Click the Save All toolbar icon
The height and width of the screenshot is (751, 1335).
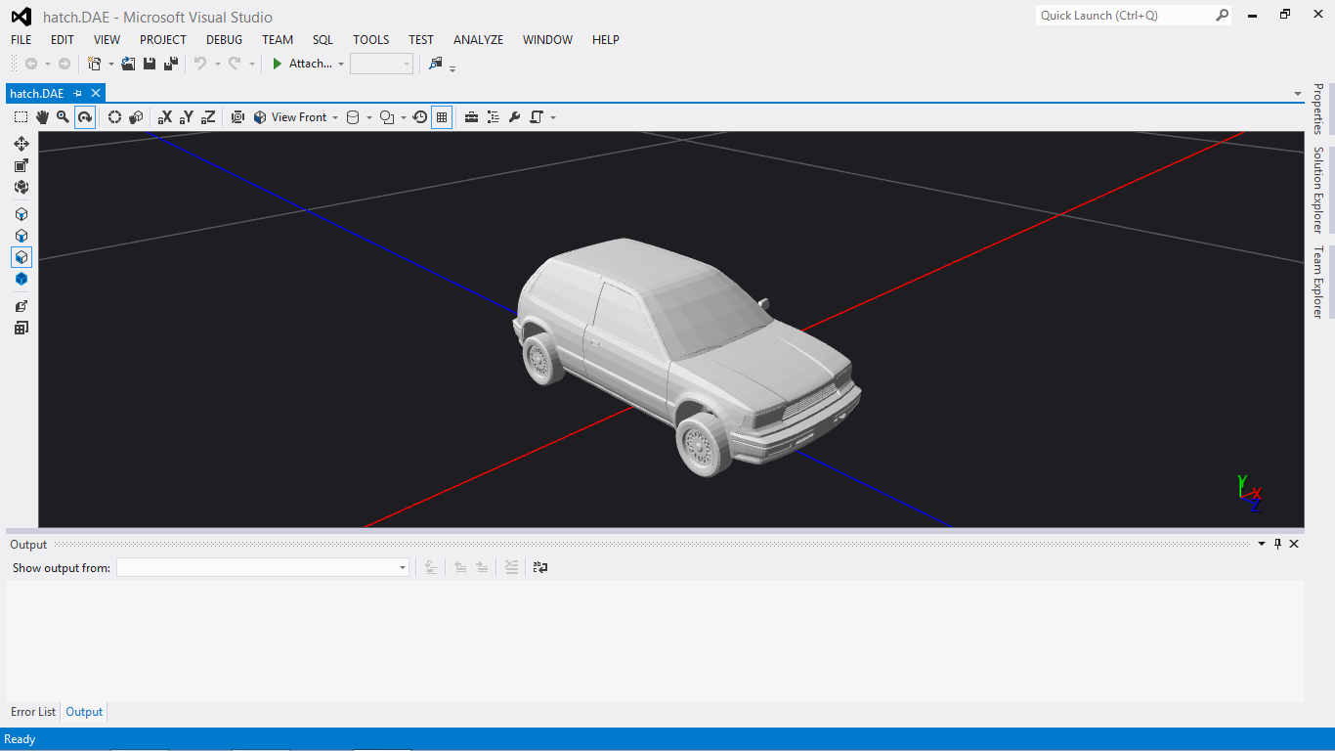(x=170, y=64)
